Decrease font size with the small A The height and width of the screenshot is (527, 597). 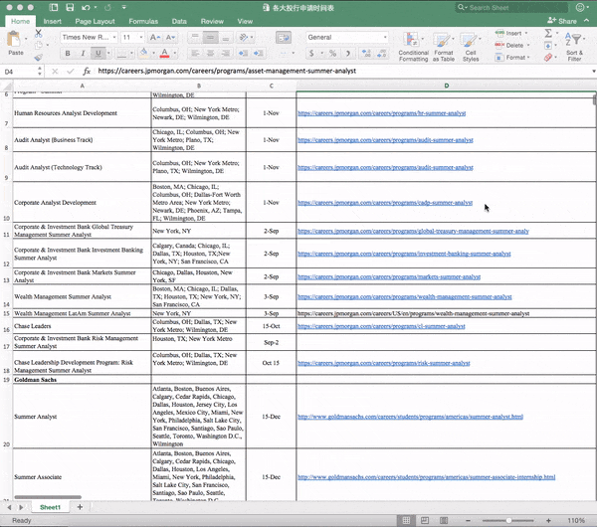[170, 38]
